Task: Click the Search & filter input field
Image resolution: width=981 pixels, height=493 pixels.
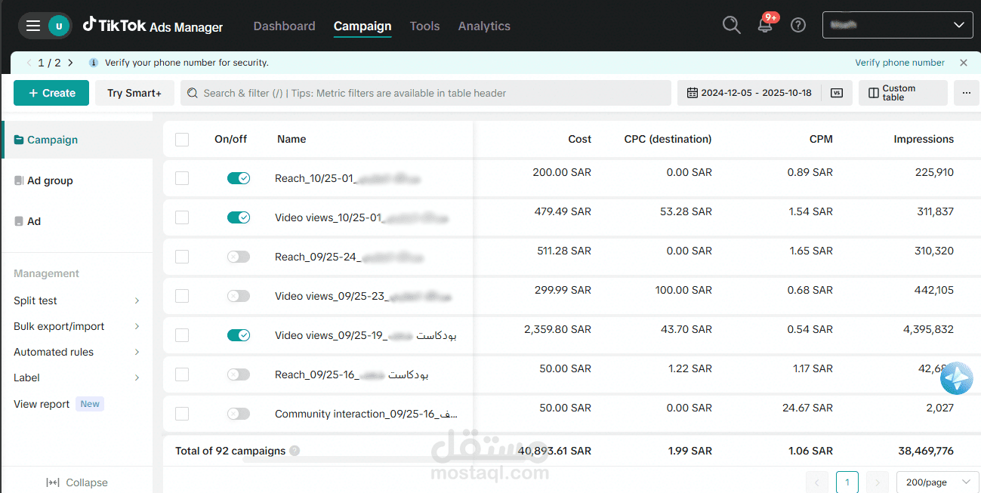Action: pyautogui.click(x=426, y=93)
